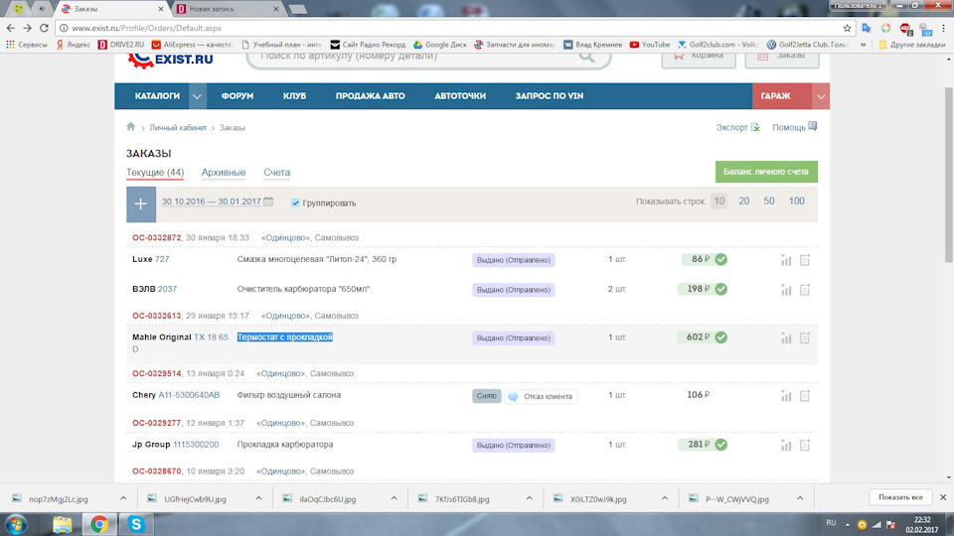Screen dimensions: 954x536
Task: Toggle the Группировать checkbox
Action: pos(295,202)
